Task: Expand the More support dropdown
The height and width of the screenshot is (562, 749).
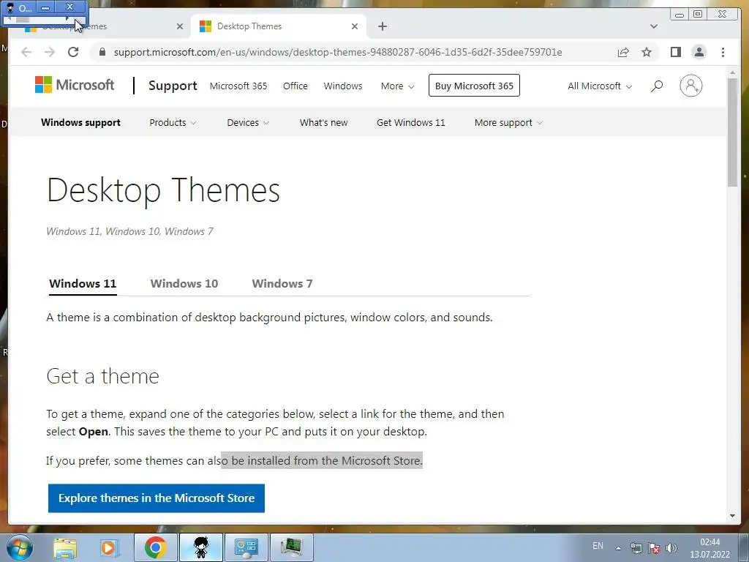Action: point(508,122)
